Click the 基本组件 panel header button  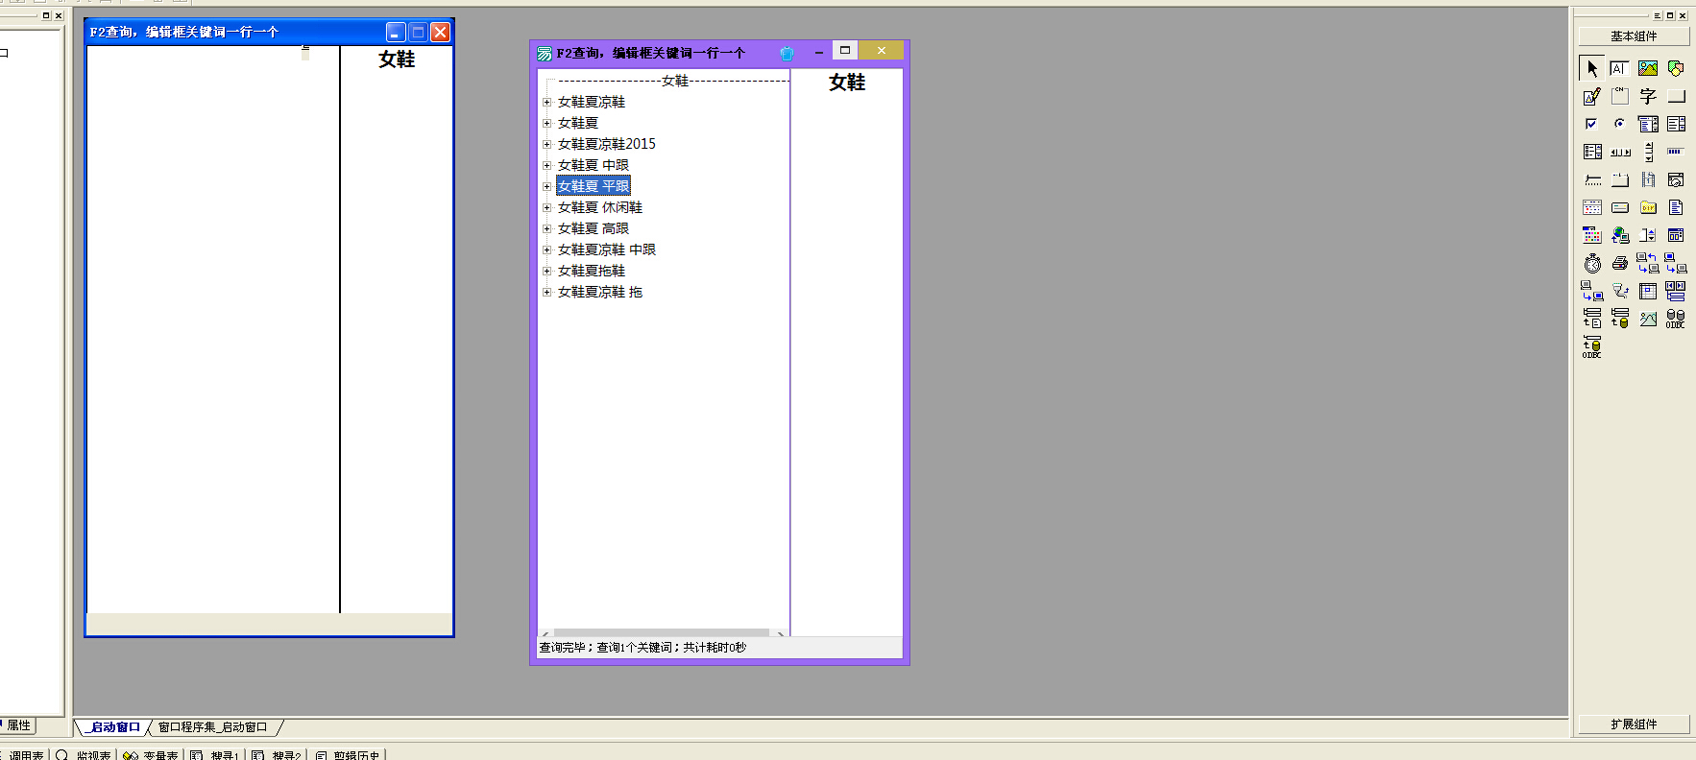coord(1634,36)
